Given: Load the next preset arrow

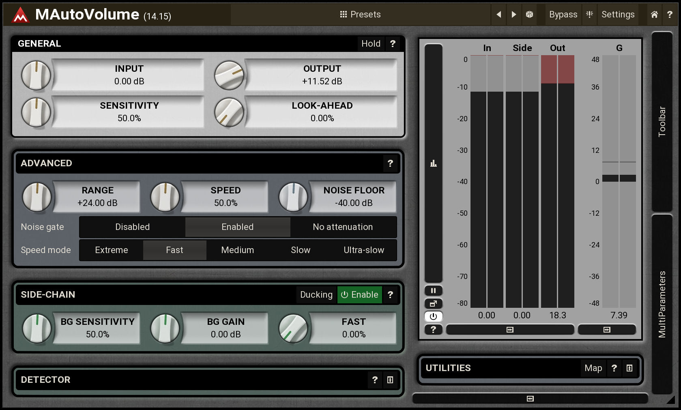Looking at the screenshot, I should [514, 15].
